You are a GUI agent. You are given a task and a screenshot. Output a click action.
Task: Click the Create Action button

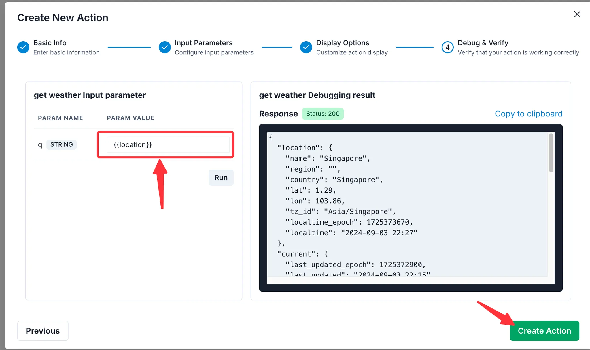[x=544, y=331]
